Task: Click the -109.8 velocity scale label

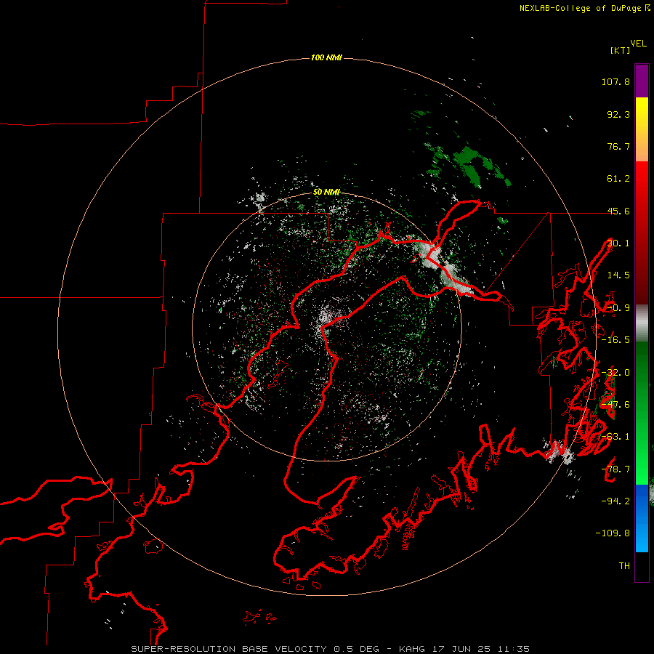Action: tap(613, 533)
